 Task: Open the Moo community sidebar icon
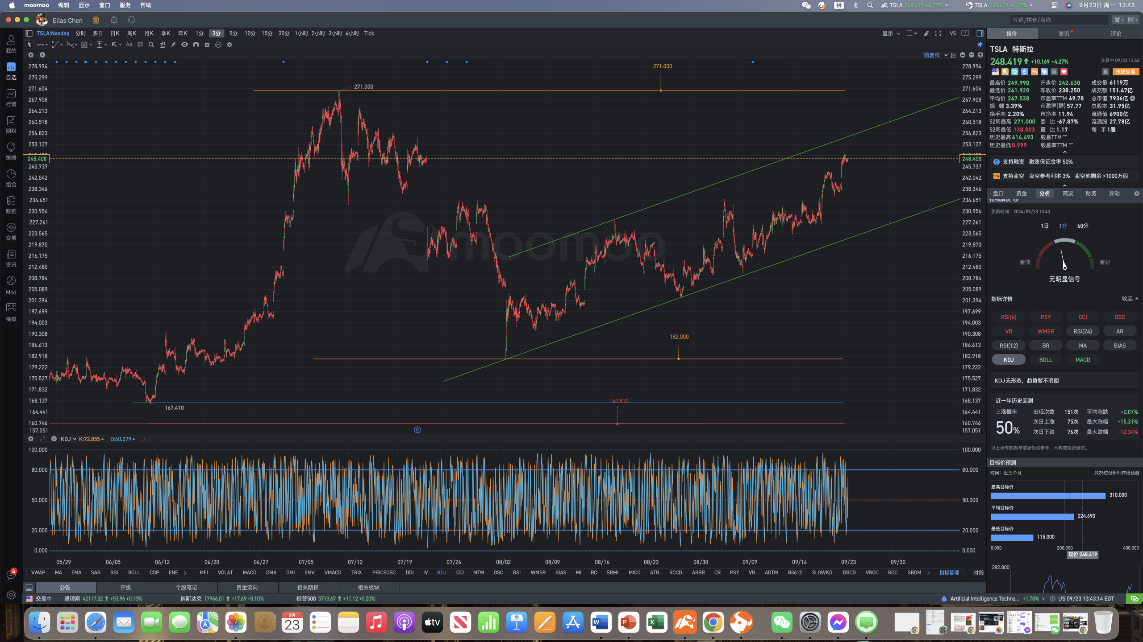(x=11, y=285)
